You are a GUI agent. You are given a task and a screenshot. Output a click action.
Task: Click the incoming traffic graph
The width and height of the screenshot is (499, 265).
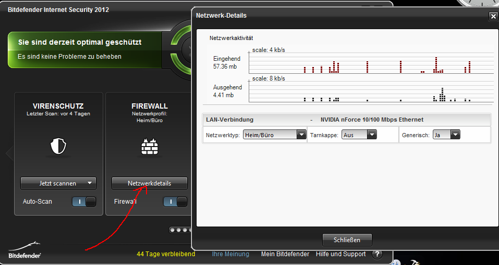(x=371, y=62)
